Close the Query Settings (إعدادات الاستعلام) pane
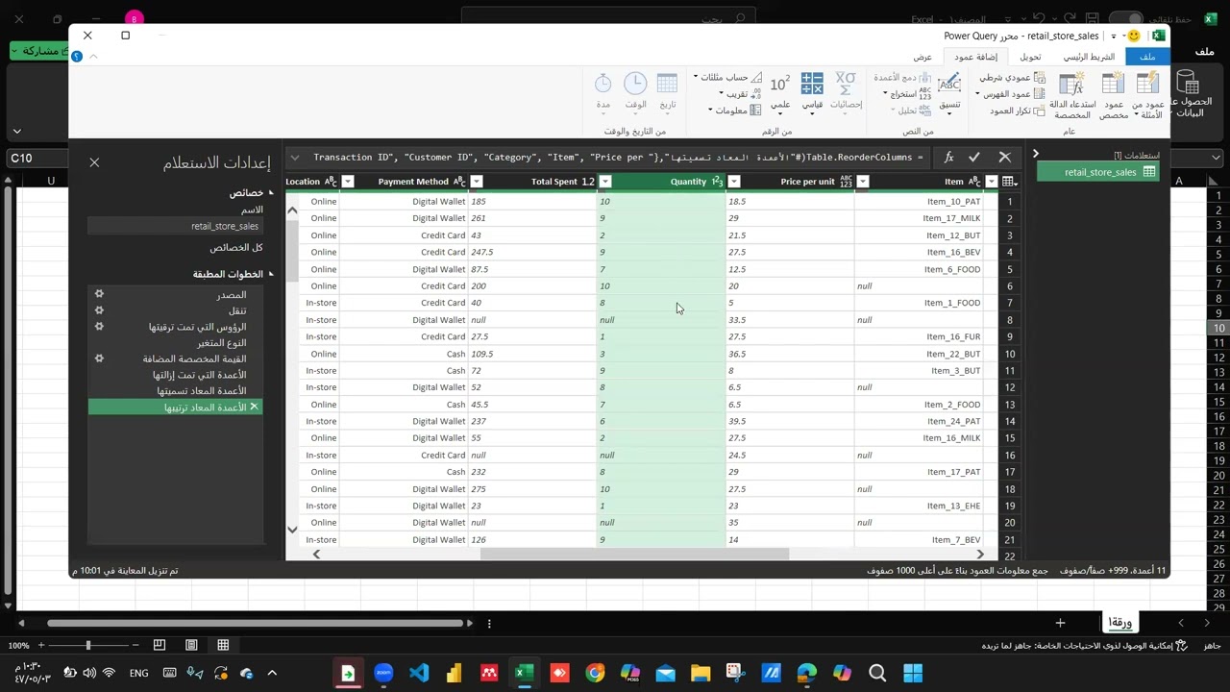Viewport: 1230px width, 692px height. tap(94, 162)
